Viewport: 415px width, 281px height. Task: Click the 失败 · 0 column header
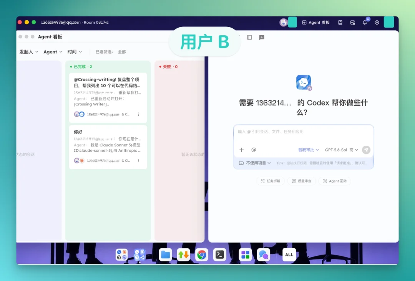click(168, 67)
